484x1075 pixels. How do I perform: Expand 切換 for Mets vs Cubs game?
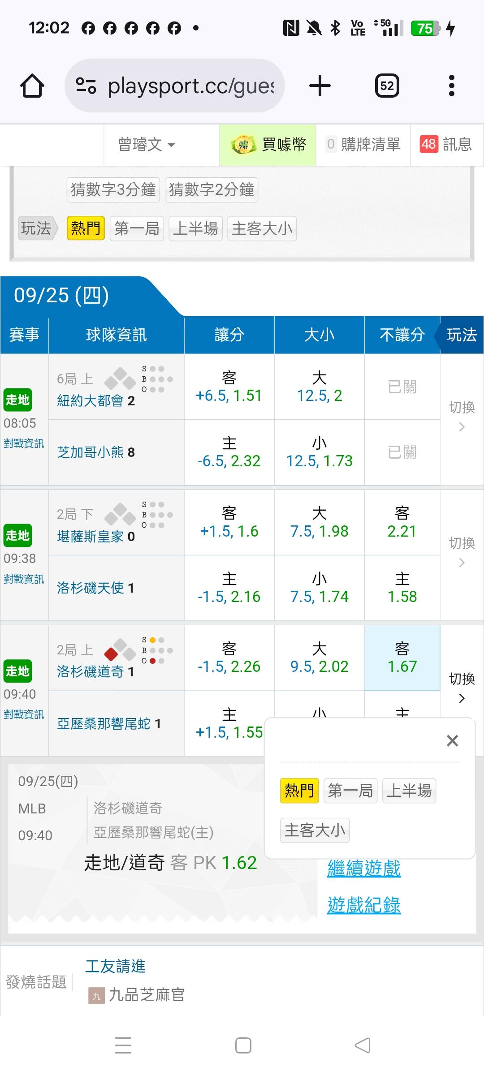coord(462,417)
